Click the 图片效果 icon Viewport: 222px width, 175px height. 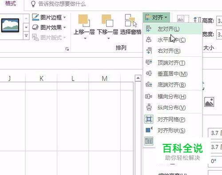pos(36,27)
